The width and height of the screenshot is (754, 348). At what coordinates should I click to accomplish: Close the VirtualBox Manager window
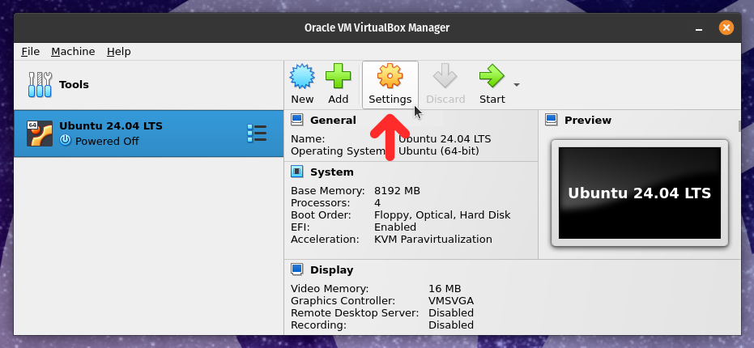click(x=726, y=28)
